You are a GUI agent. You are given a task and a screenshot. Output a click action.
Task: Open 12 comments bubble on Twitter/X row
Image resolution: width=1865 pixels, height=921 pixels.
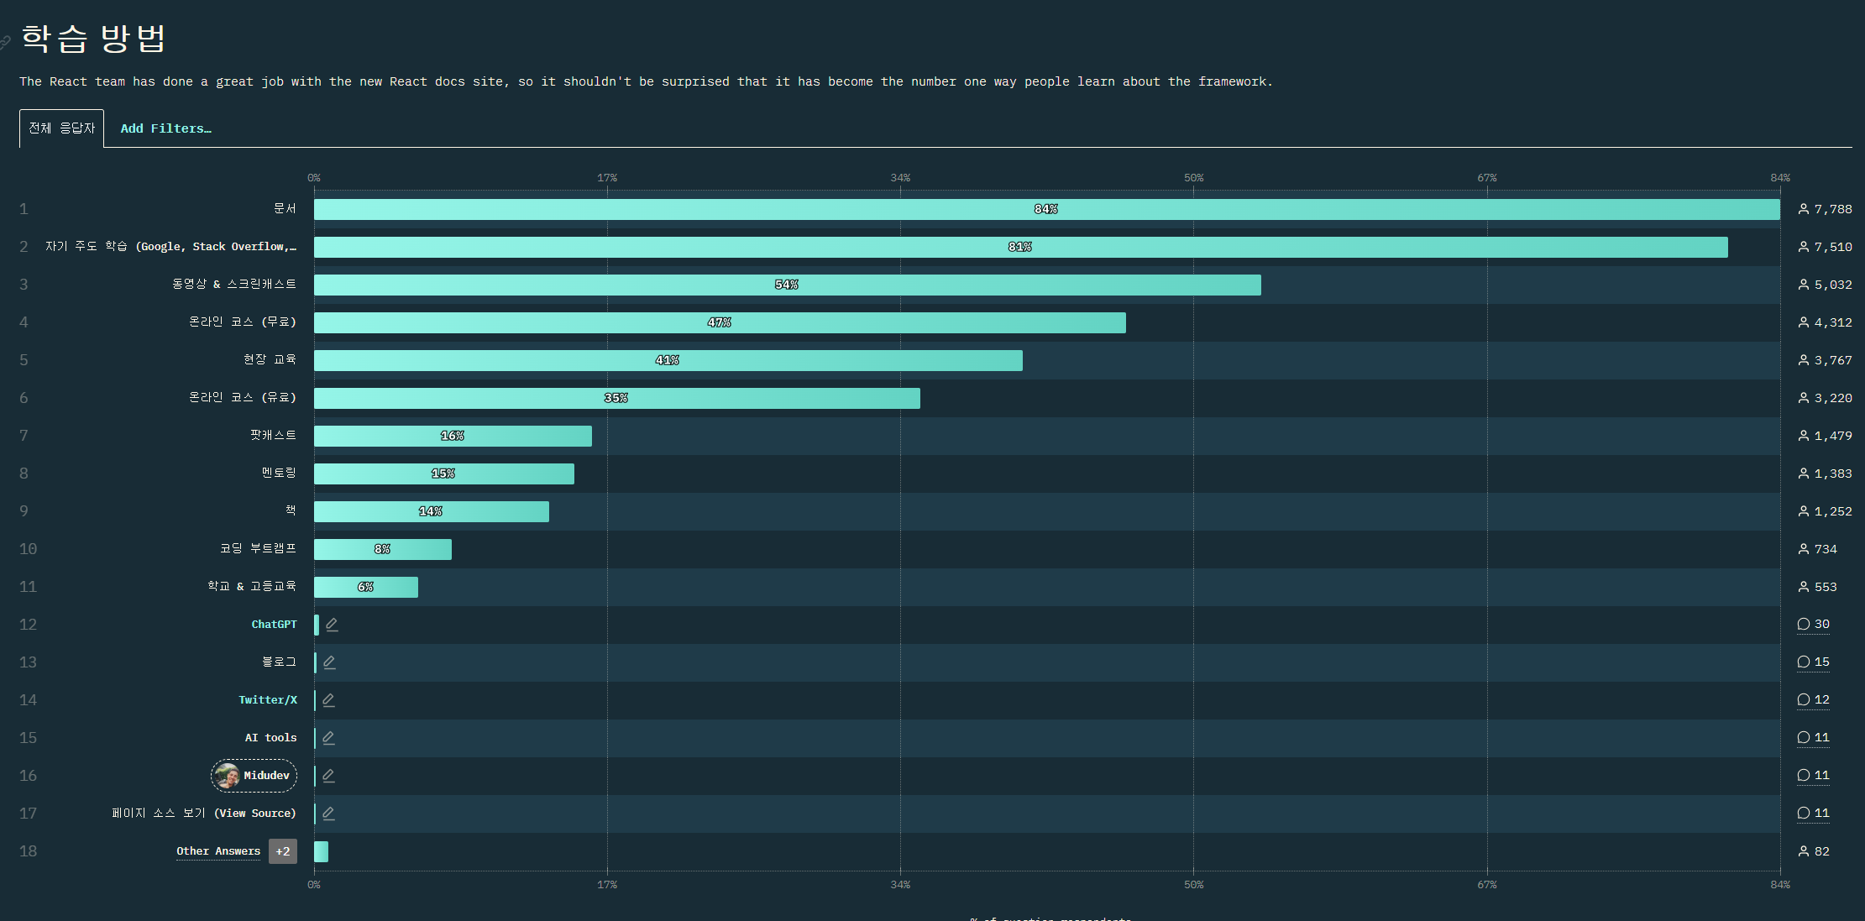(1813, 700)
